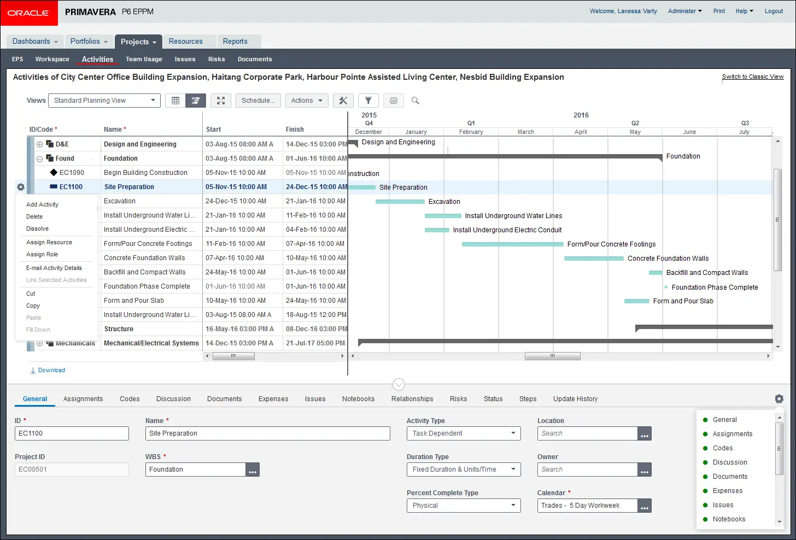
Task: Click the Oracle logo
Action: pyautogui.click(x=29, y=13)
